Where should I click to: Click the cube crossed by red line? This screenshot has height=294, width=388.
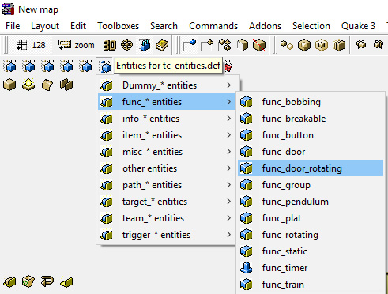259,45
